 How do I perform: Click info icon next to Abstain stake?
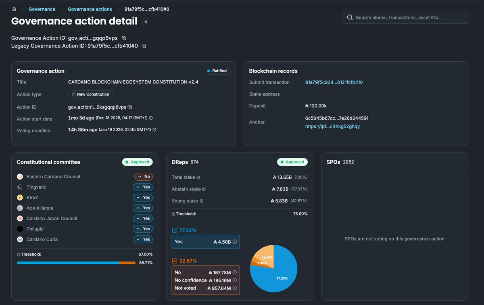click(x=204, y=189)
